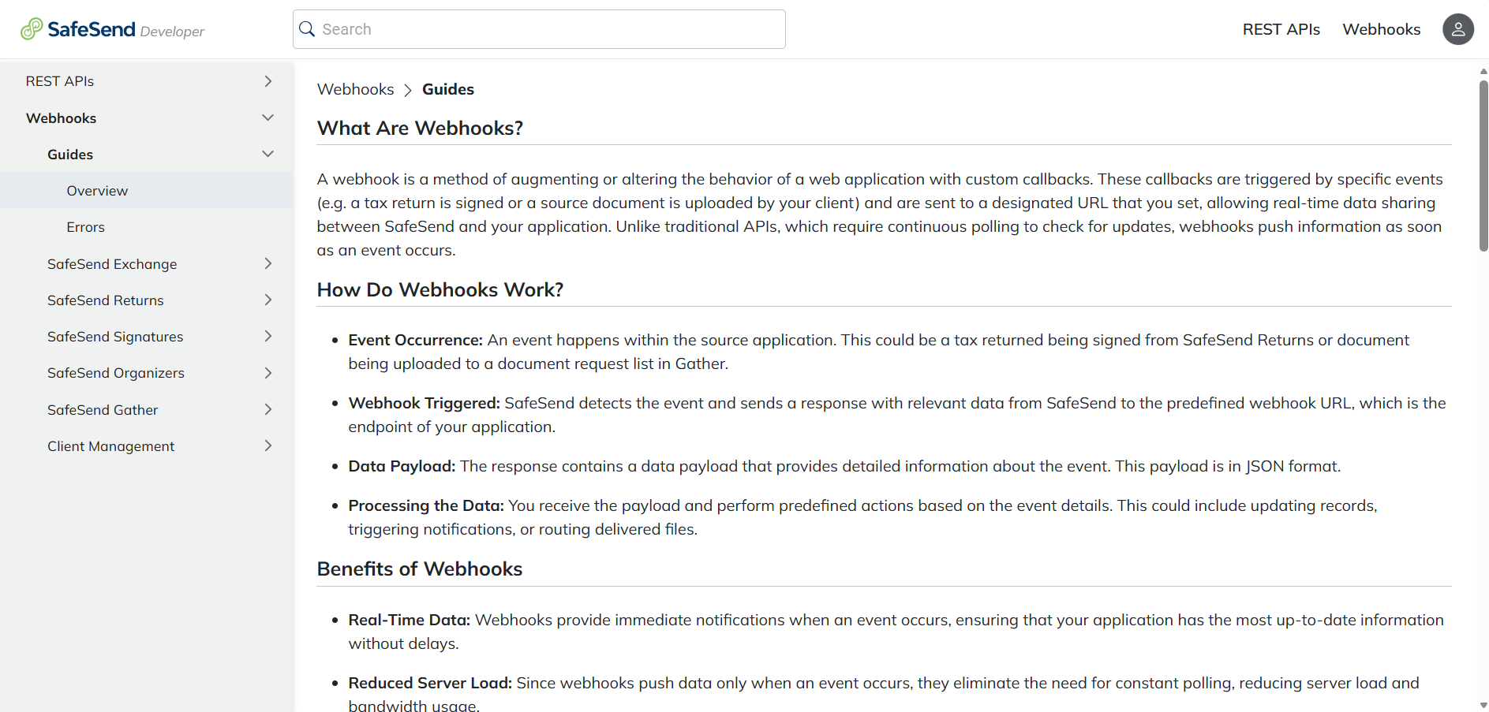This screenshot has width=1489, height=712.
Task: Expand SafeSend Exchange chevron
Action: point(268,263)
